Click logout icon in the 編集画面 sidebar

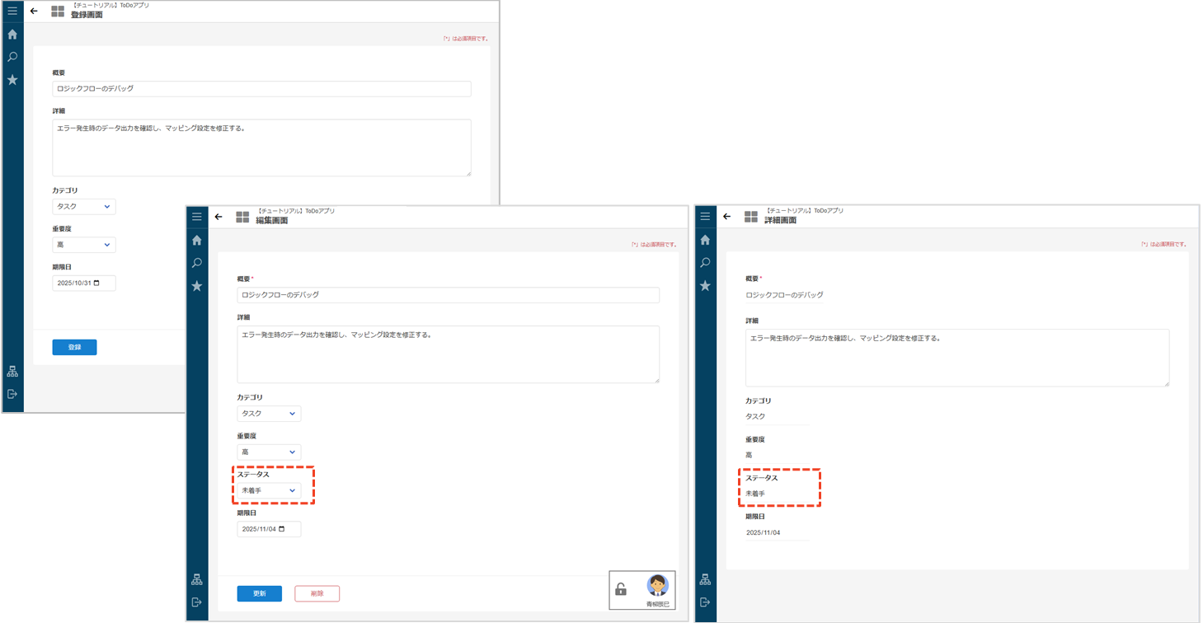click(197, 602)
